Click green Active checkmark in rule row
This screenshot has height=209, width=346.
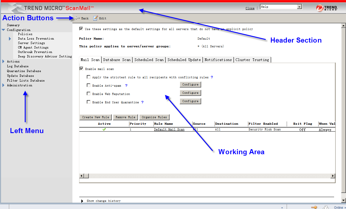pyautogui.click(x=104, y=130)
